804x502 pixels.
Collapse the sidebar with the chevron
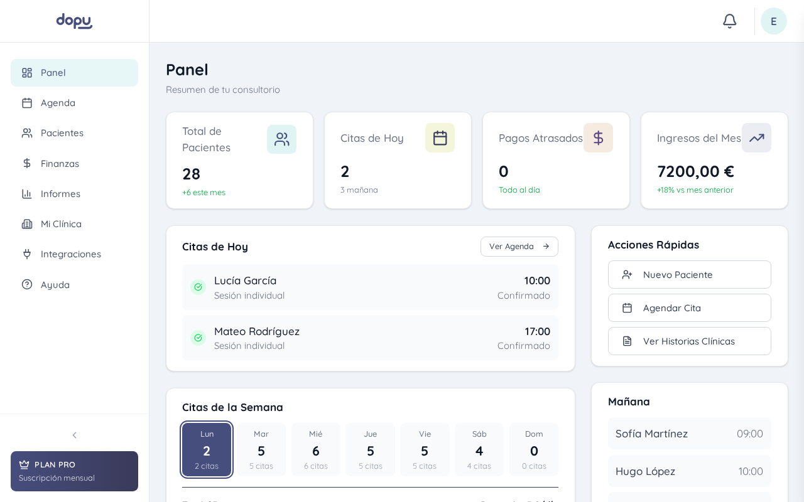pyautogui.click(x=74, y=435)
